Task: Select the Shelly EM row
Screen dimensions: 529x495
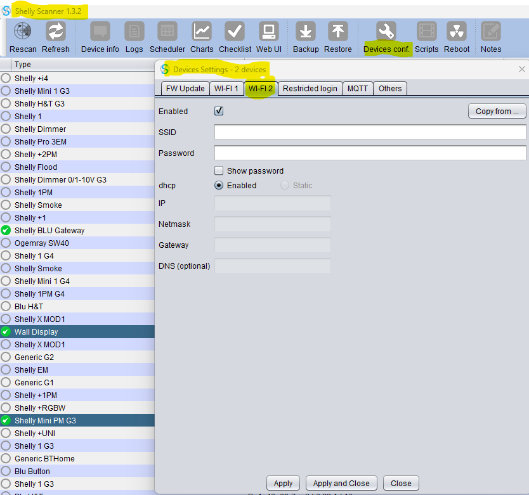Action: [77, 370]
